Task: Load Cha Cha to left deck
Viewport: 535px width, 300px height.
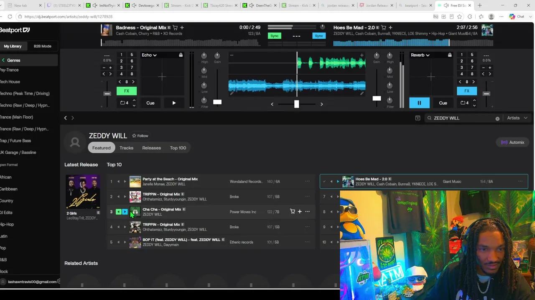Action: pos(118,212)
